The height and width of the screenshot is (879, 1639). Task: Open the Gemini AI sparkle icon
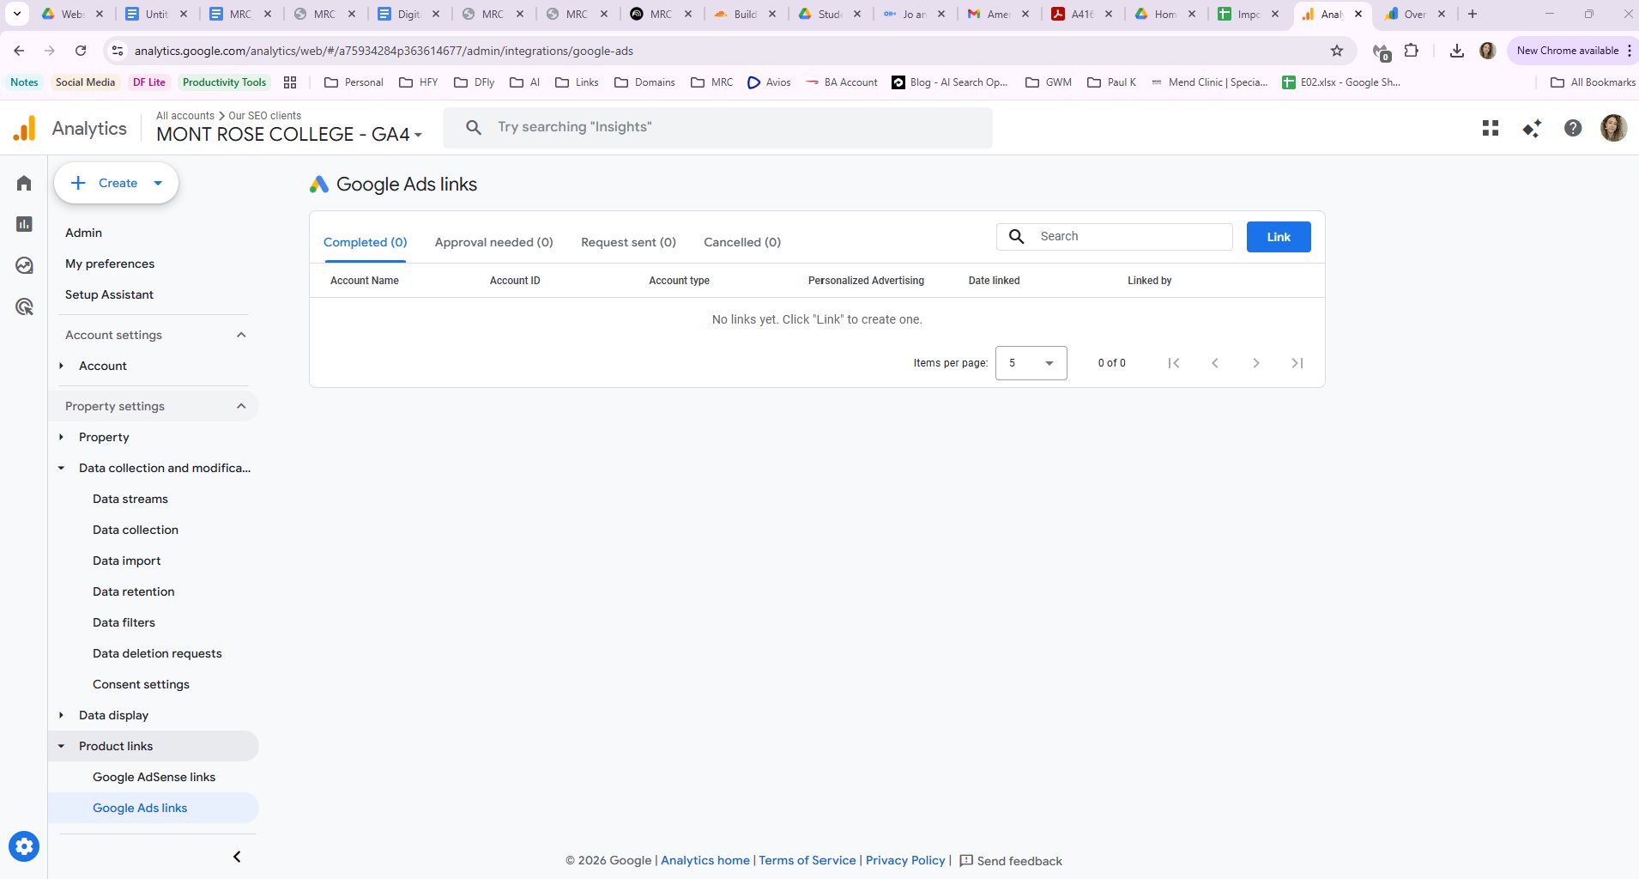tap(1531, 127)
